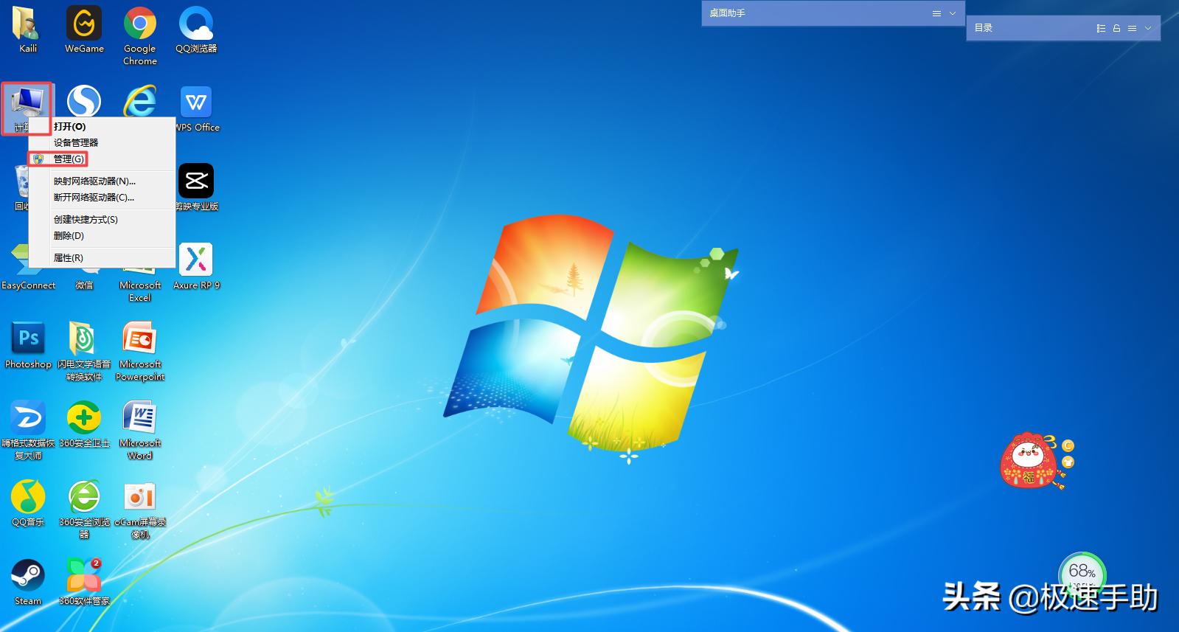Open the 剪映专业版 desktop shortcut

pyautogui.click(x=196, y=187)
